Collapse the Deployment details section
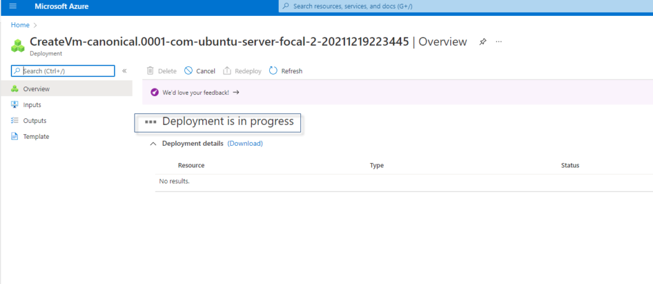Screen dimensions: 653x284 153,143
